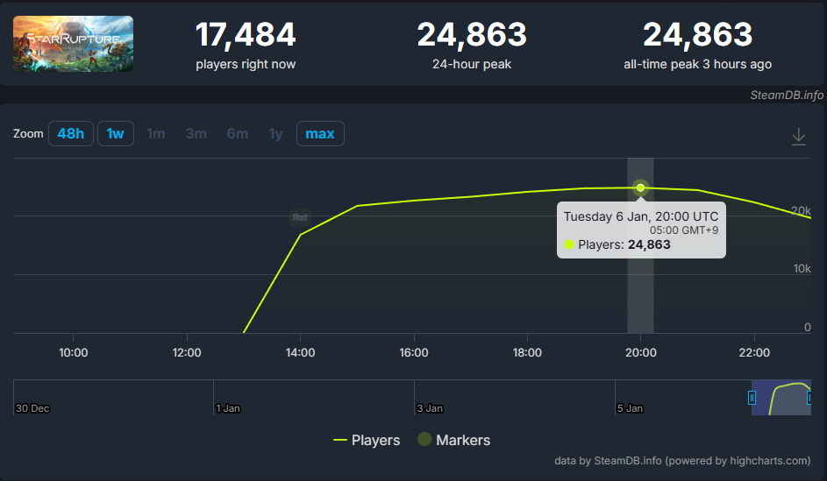Click the 10k y-axis label
This screenshot has width=827, height=481.
(802, 269)
